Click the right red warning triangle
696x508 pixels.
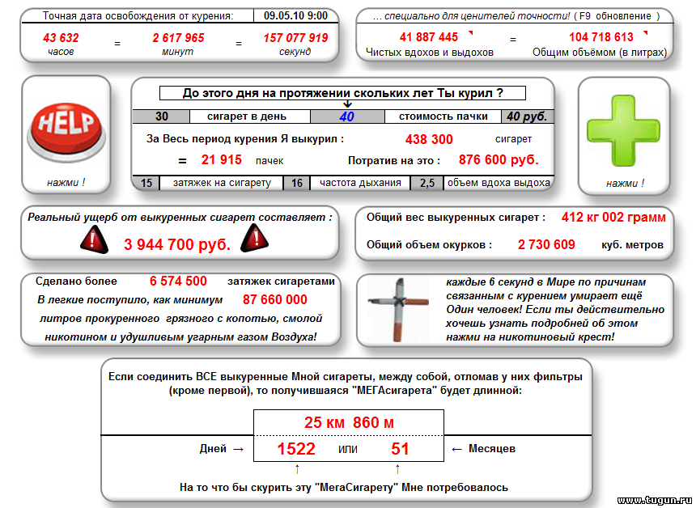(254, 239)
